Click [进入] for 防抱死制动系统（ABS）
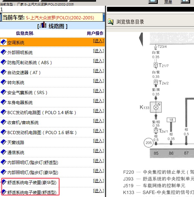Viewport: 194px width, 197px height. (x=99, y=61)
